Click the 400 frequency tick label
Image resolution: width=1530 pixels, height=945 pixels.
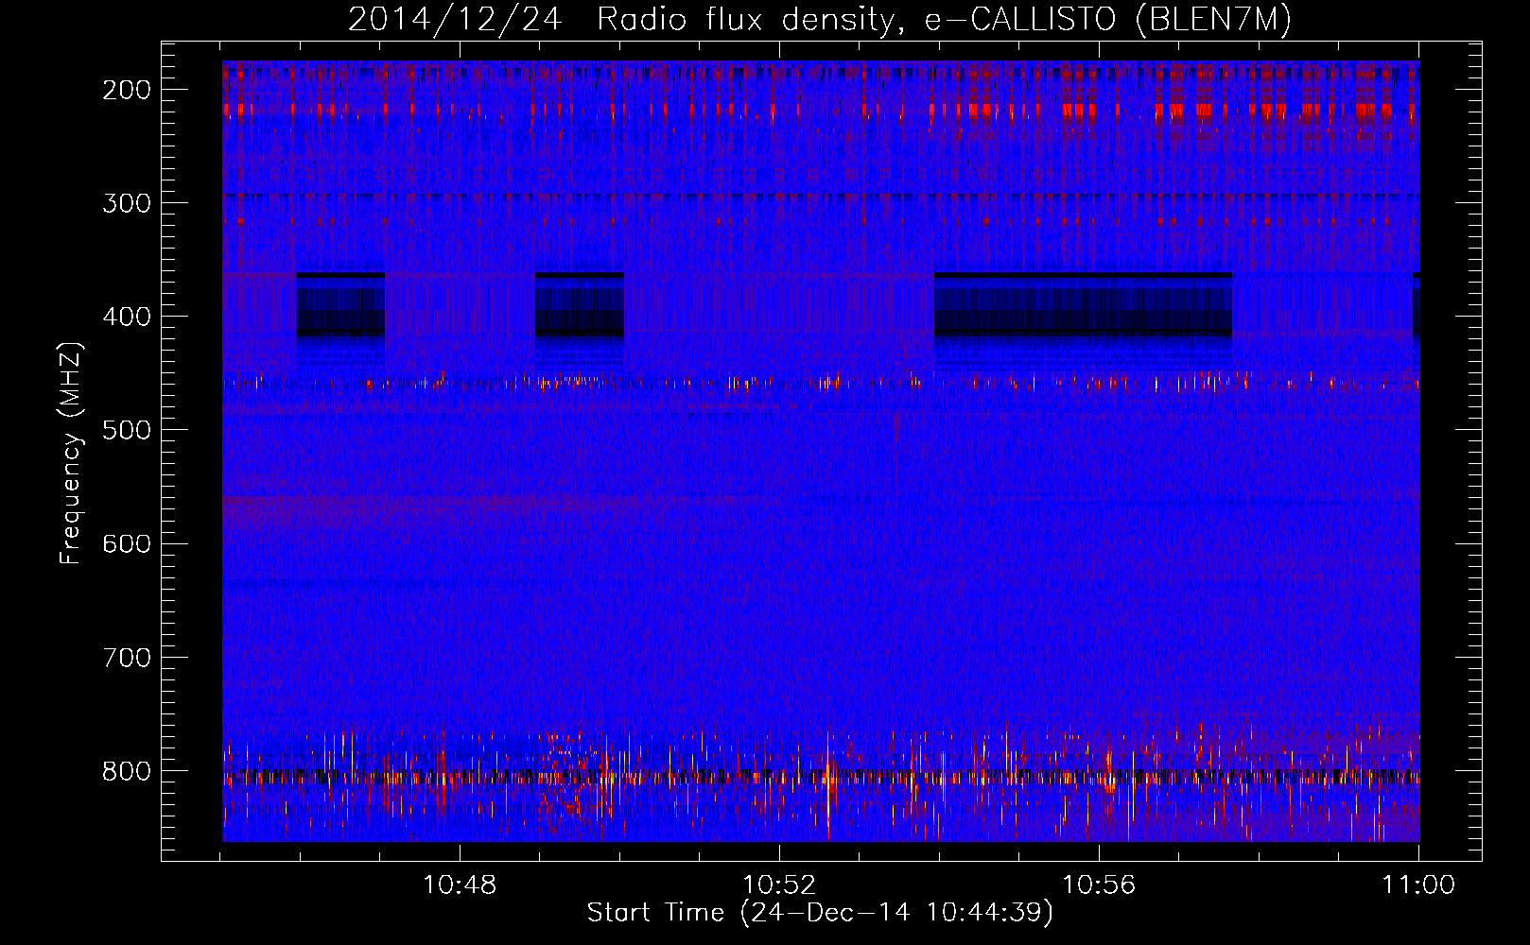126,317
